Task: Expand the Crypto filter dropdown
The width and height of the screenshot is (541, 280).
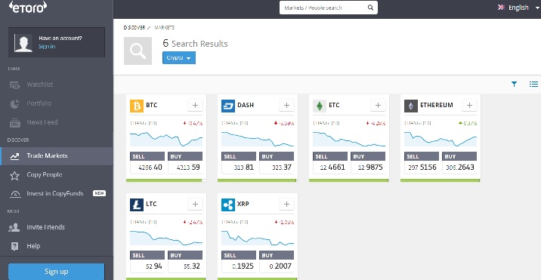Action: (179, 57)
